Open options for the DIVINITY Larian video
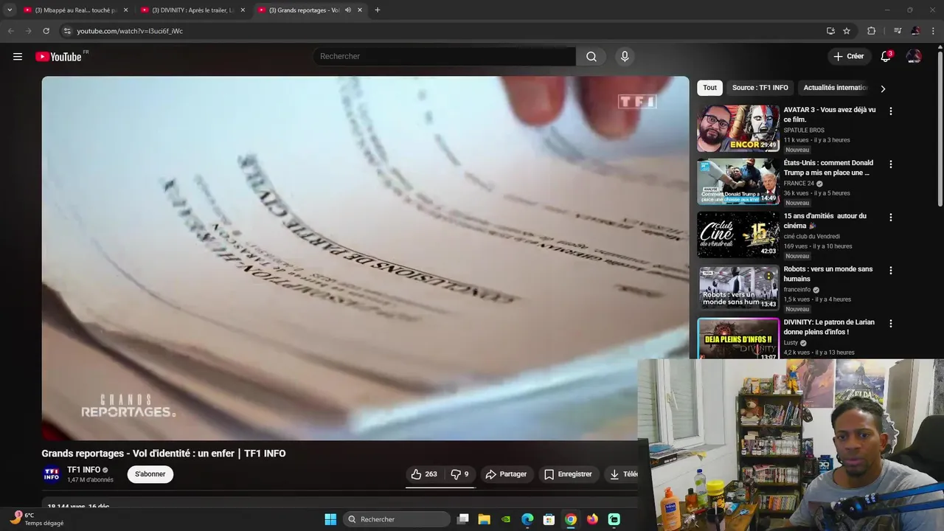Image resolution: width=944 pixels, height=531 pixels. pyautogui.click(x=890, y=324)
